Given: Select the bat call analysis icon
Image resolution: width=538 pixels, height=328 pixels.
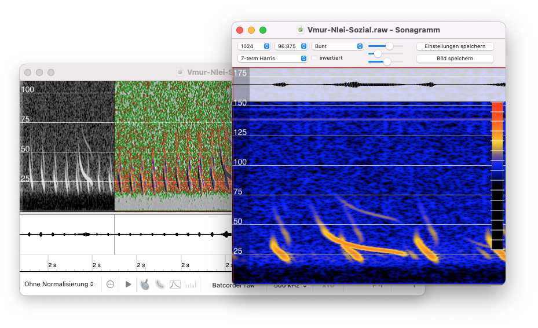Looking at the screenshot, I should point(144,285).
